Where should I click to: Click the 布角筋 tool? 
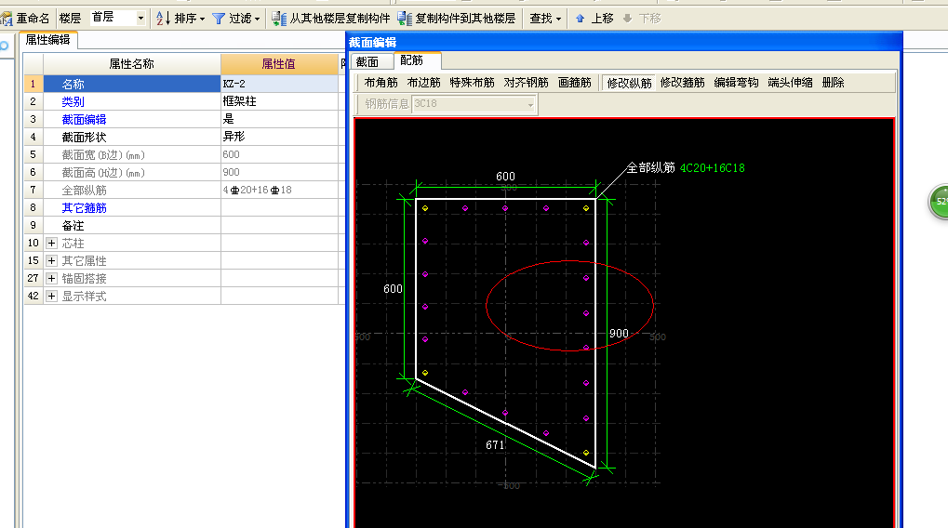(x=381, y=83)
